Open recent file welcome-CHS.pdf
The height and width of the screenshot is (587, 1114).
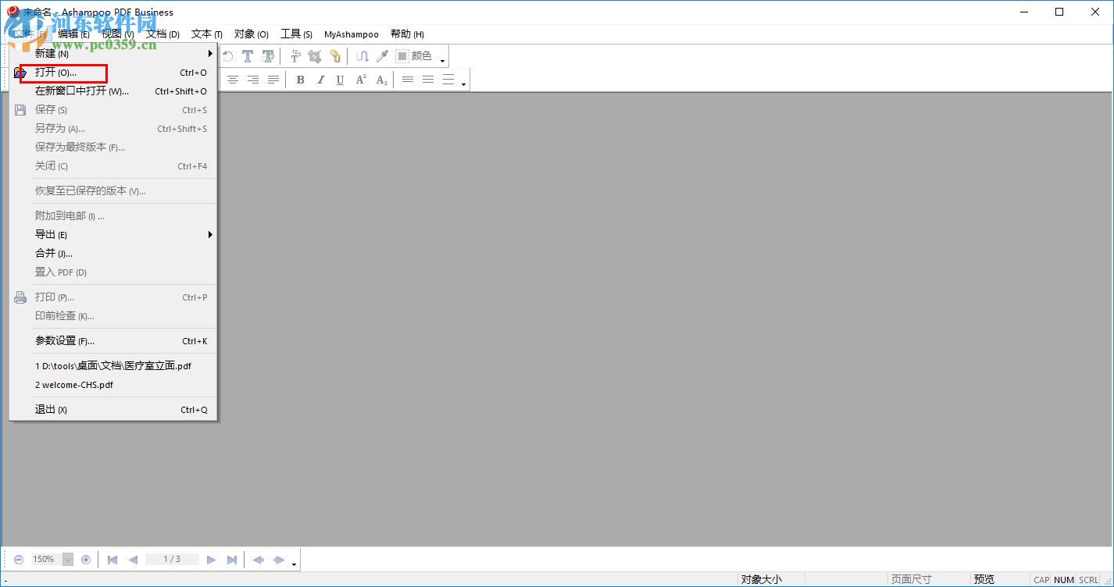113,385
